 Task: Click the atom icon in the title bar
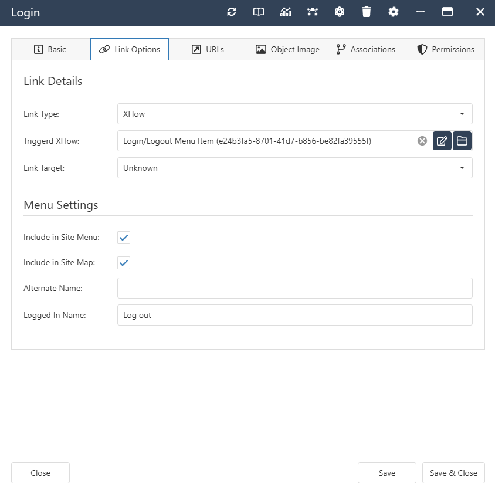pos(339,12)
